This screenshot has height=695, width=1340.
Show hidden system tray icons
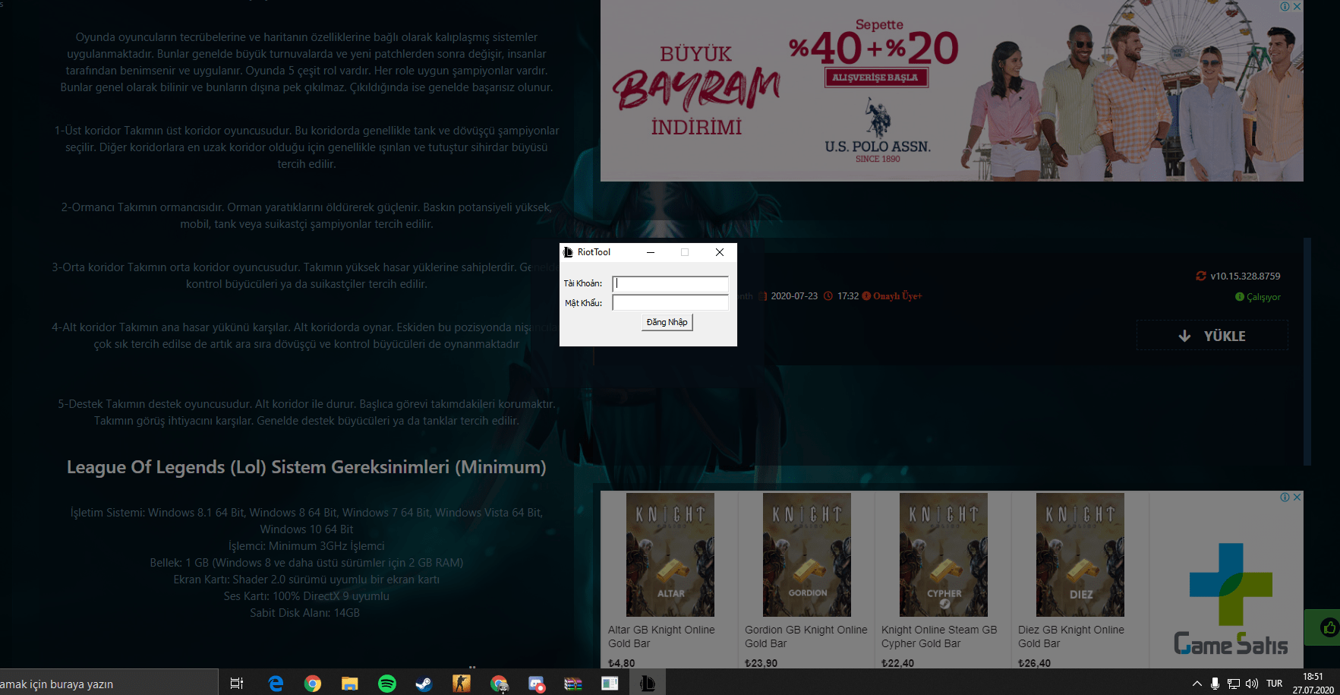(1197, 684)
